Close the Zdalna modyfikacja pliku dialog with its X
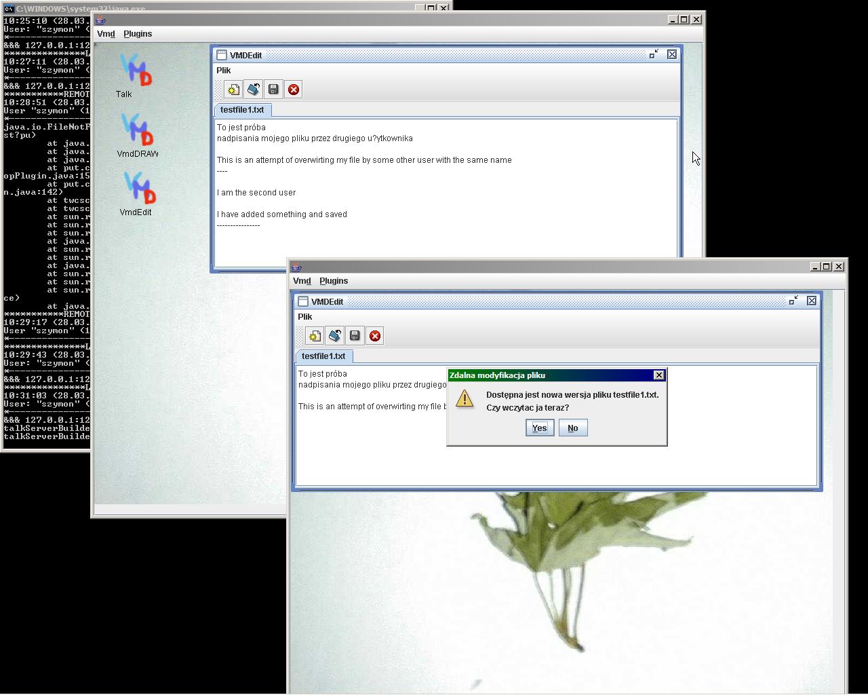 (658, 375)
